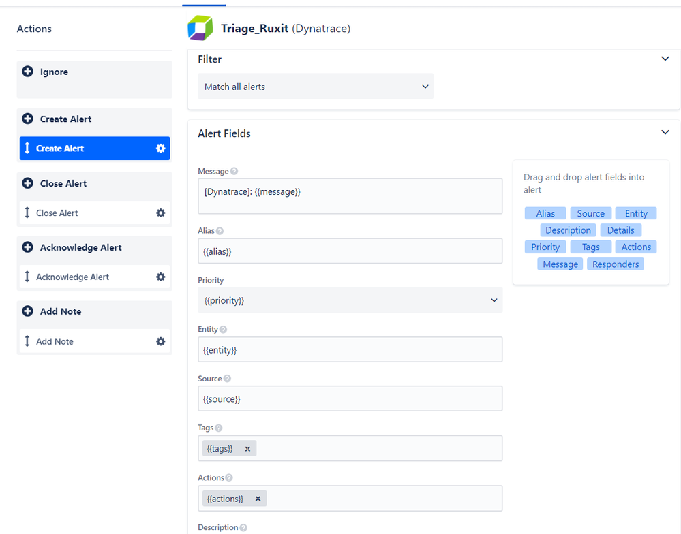Click into the Source input field
681x534 pixels.
tap(350, 398)
